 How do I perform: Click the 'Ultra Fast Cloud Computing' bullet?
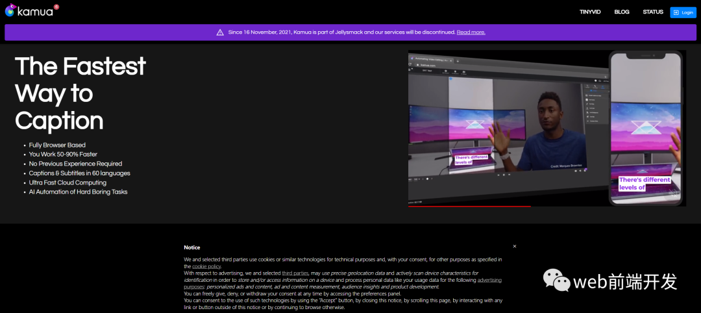pos(68,182)
